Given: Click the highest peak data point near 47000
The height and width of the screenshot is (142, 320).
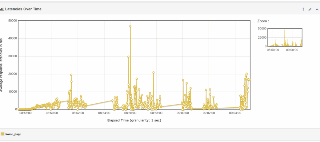Looking at the screenshot, I should (130, 26).
